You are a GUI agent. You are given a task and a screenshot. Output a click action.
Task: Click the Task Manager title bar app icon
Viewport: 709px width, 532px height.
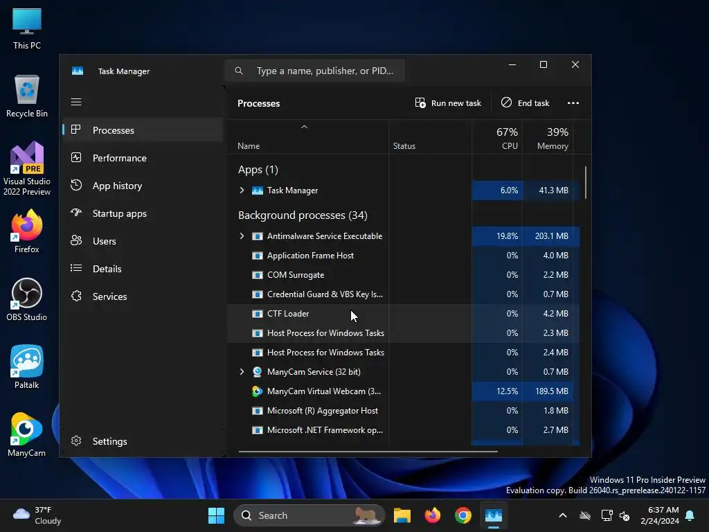click(x=78, y=71)
